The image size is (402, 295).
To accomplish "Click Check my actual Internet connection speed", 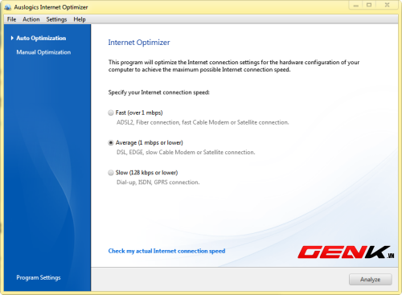I will pyautogui.click(x=166, y=251).
